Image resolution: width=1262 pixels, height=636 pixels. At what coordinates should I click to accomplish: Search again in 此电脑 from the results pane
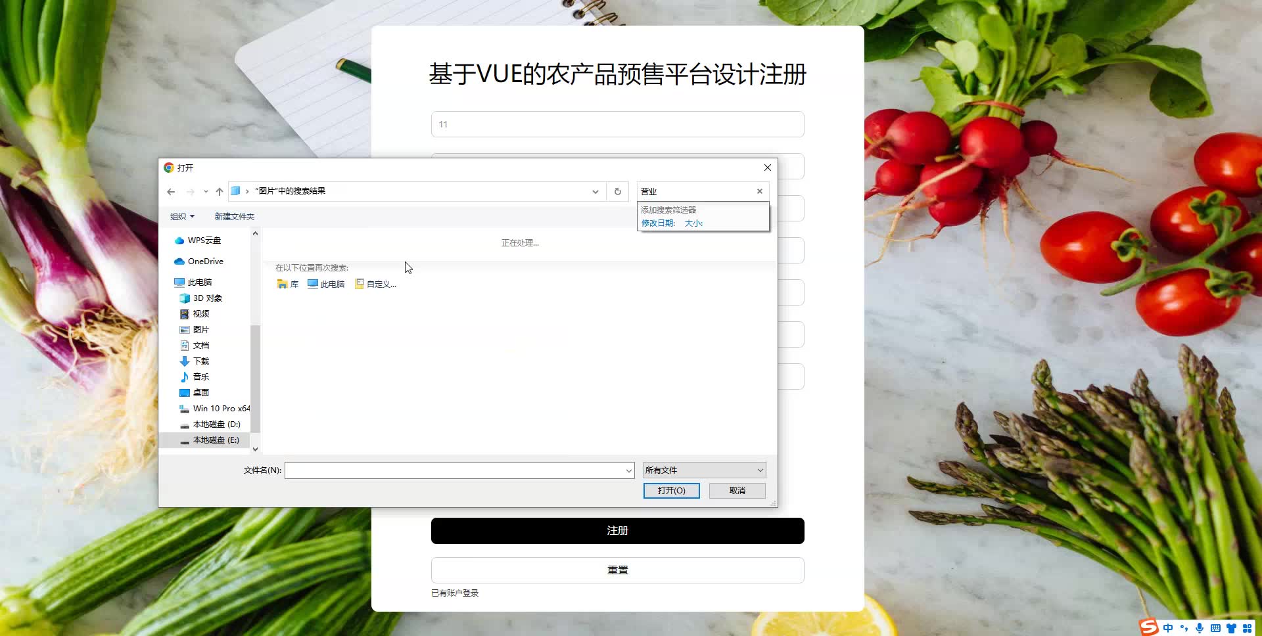(326, 284)
